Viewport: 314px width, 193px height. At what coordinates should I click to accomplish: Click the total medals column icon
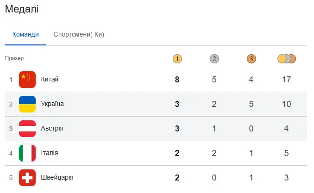tap(286, 59)
